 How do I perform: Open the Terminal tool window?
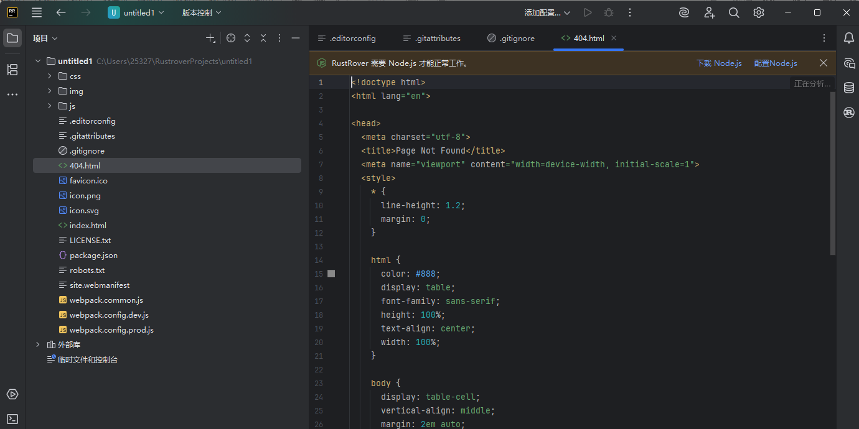[x=12, y=418]
